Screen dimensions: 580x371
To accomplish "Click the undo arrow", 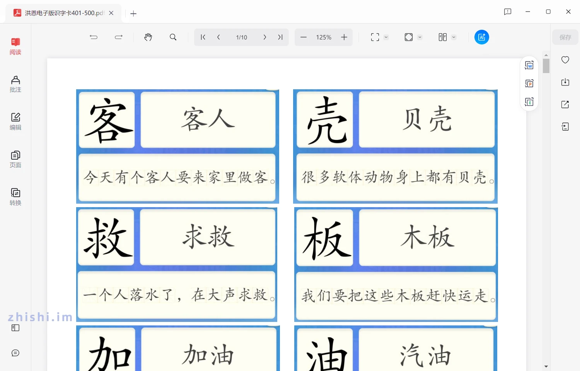I will pos(94,37).
